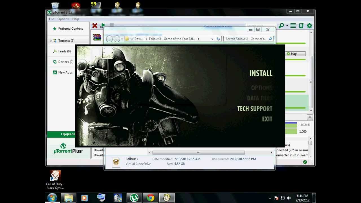The image size is (361, 203).
Task: Select Feeds (0) in µTorrent sidebar
Action: [62, 51]
